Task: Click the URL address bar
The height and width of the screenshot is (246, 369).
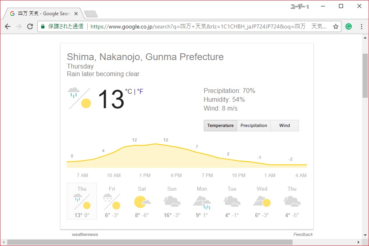Action: [x=208, y=27]
